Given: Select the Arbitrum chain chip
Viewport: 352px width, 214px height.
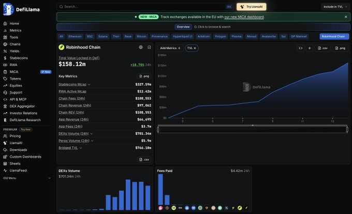Looking at the screenshot, I should coord(203,36).
